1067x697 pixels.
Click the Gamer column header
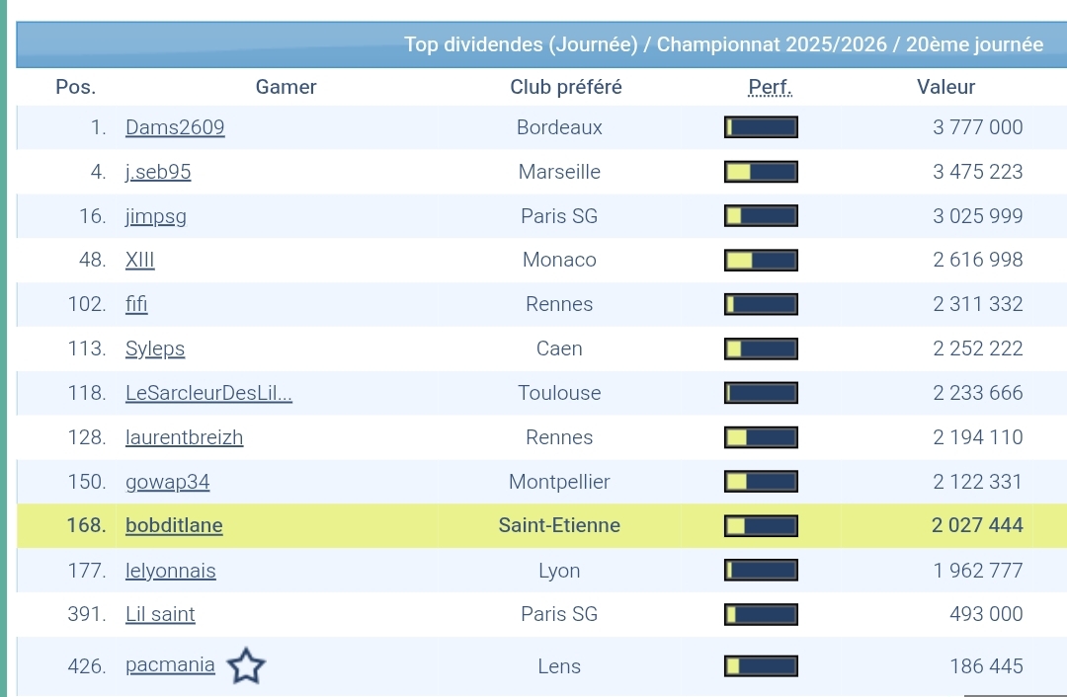point(286,87)
